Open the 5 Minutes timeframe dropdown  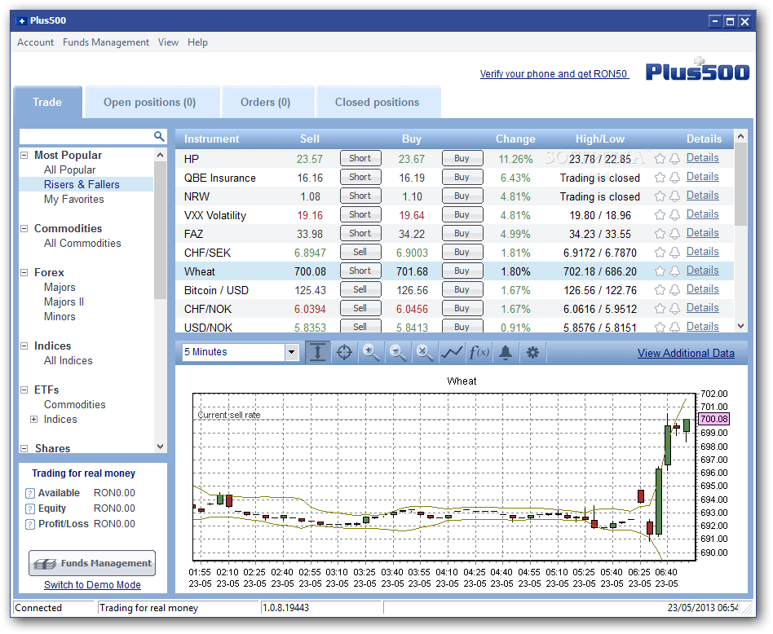(x=291, y=352)
